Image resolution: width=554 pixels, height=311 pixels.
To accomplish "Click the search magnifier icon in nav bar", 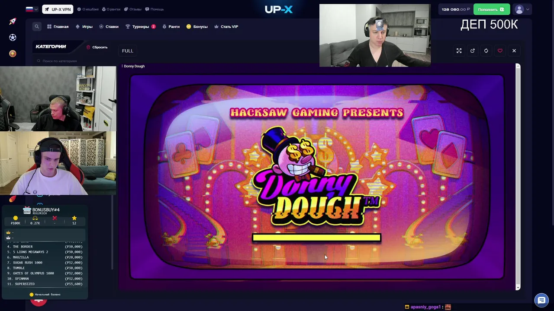I will pos(37,26).
